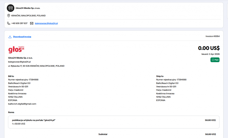228x138 pixels.
Task: Click the 1 x 50.00 US$ quantity line
Action: (18, 124)
